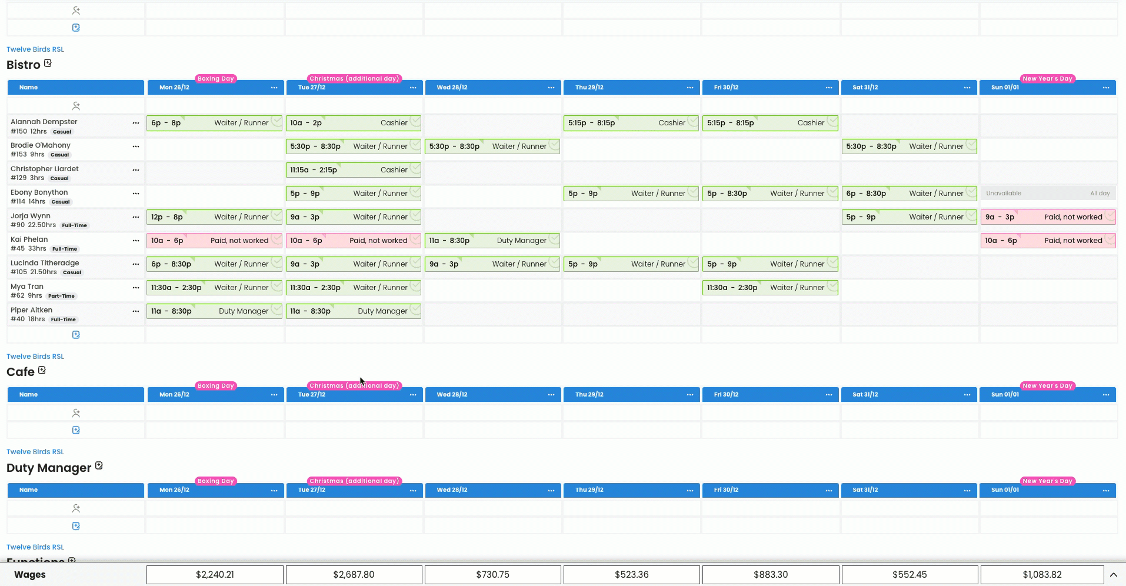Click the add employee icon in Bistro roster
The image size is (1126, 586).
[x=76, y=106]
